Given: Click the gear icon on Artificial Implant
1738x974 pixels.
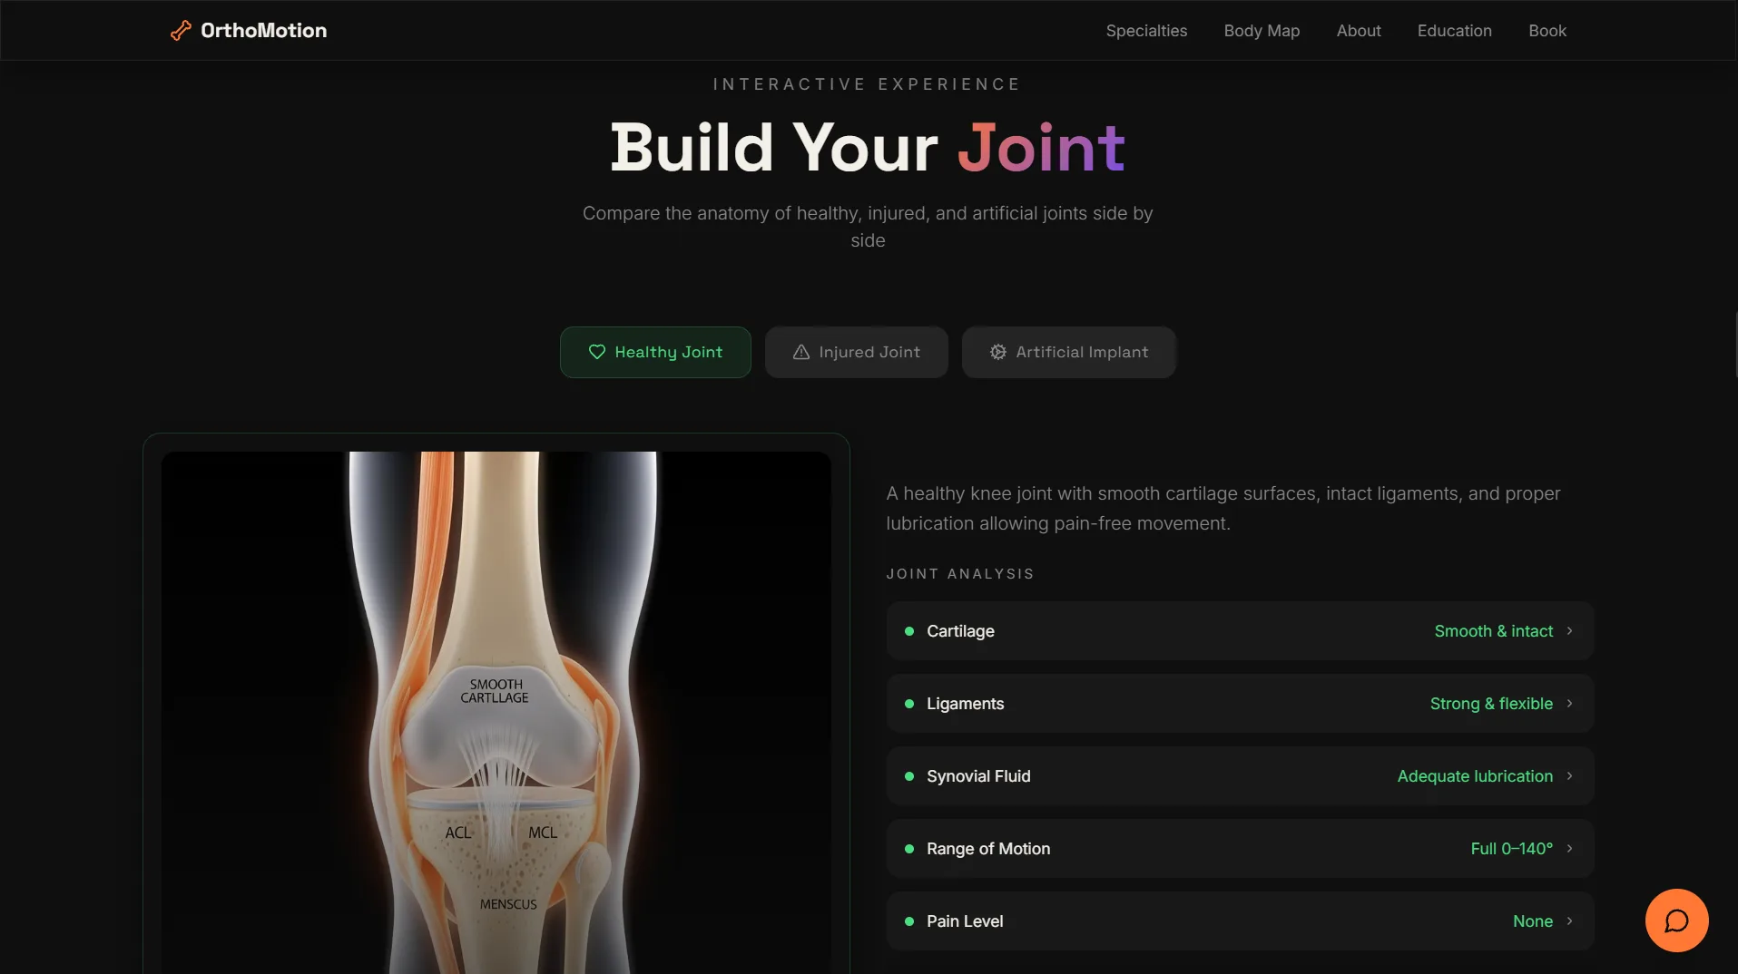Looking at the screenshot, I should [x=998, y=352].
